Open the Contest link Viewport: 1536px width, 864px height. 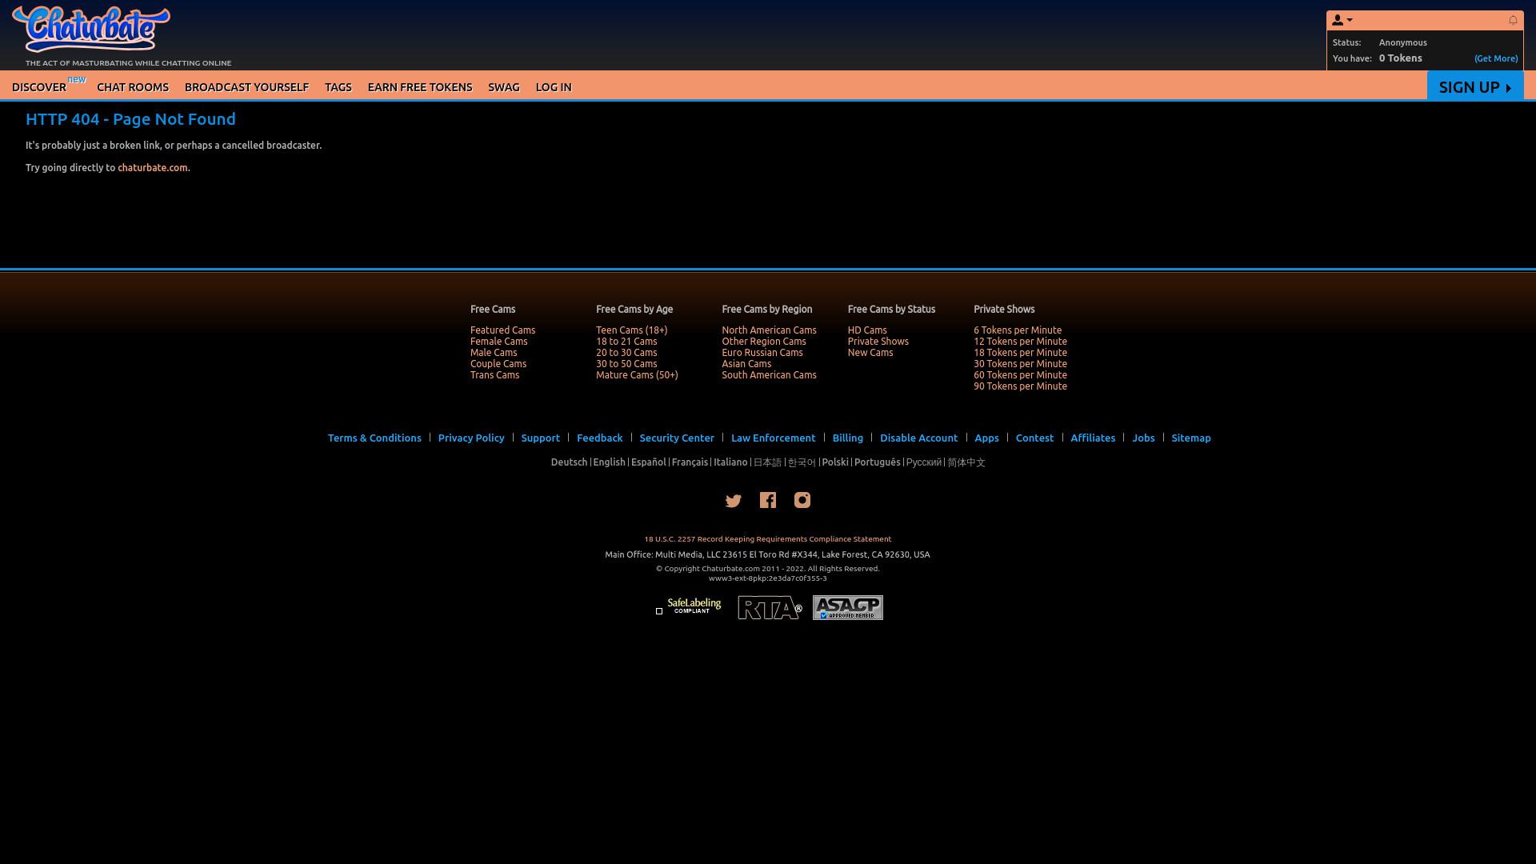1034,438
